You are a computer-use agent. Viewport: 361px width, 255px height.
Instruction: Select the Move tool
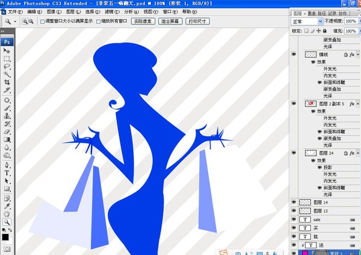[7, 50]
